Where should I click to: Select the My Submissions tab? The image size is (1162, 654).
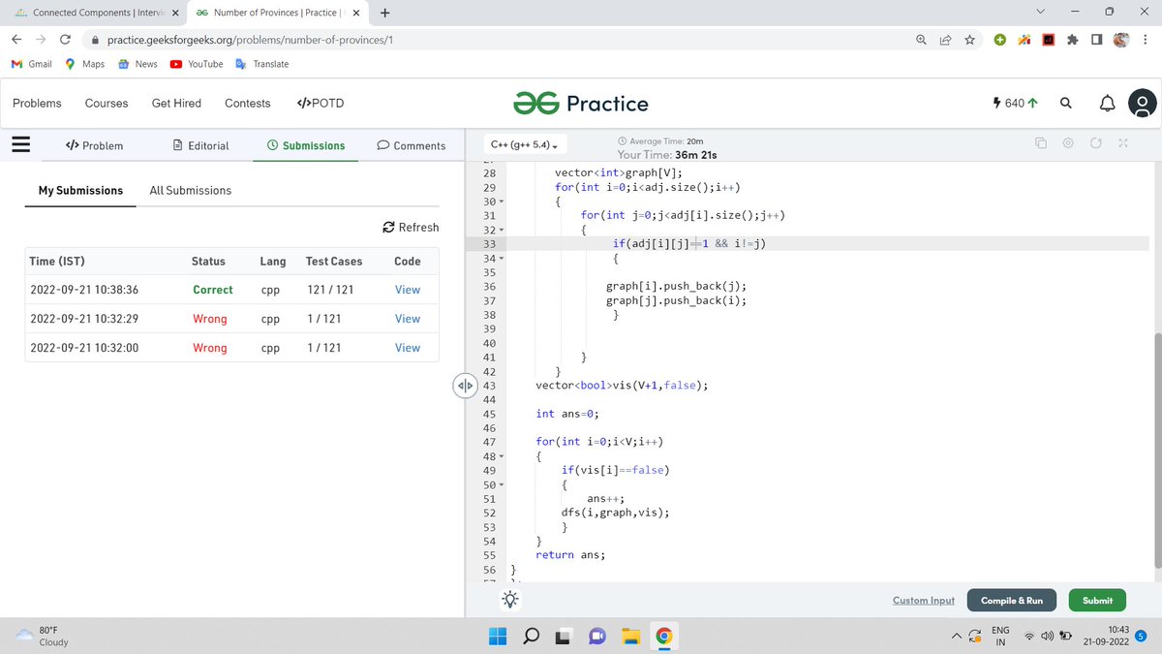80,190
